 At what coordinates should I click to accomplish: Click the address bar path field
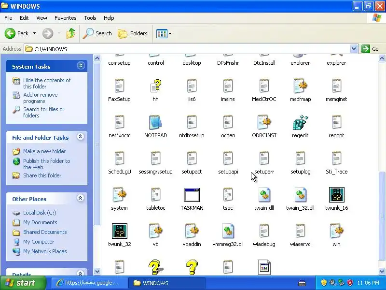[x=187, y=49]
